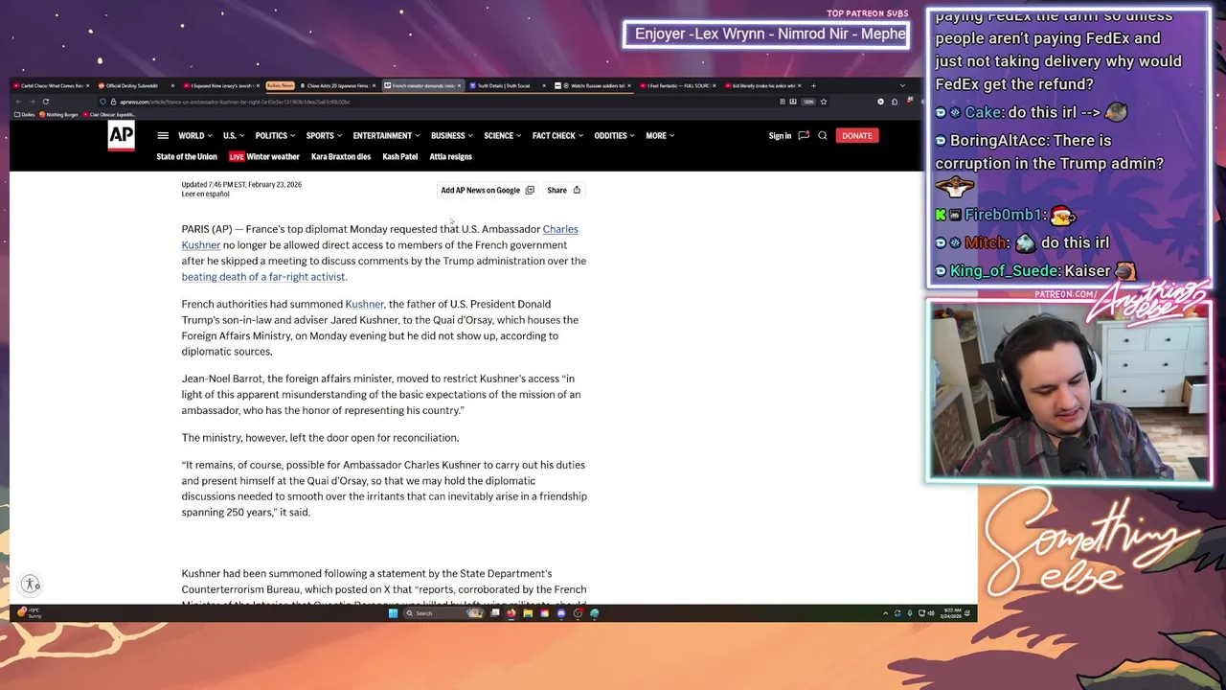This screenshot has width=1226, height=690.
Task: Open new browser tab with plus icon
Action: click(813, 85)
